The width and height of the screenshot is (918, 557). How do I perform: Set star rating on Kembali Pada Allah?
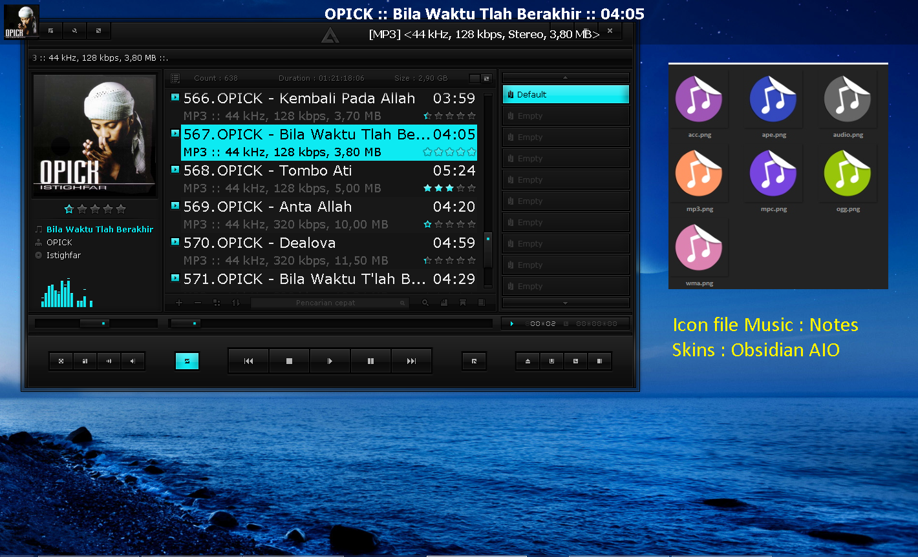click(x=449, y=116)
